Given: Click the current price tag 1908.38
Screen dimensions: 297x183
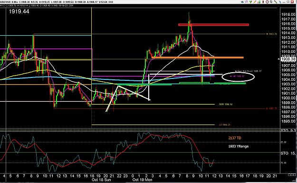Looking at the screenshot, I should coord(288,59).
